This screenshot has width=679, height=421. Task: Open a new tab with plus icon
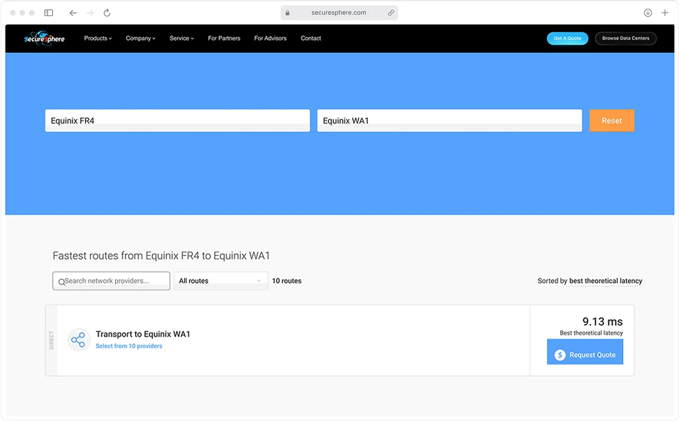665,13
